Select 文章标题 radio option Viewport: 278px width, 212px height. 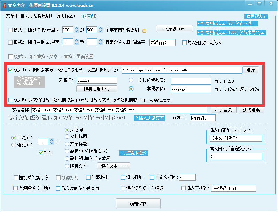pyautogui.click(x=67, y=144)
